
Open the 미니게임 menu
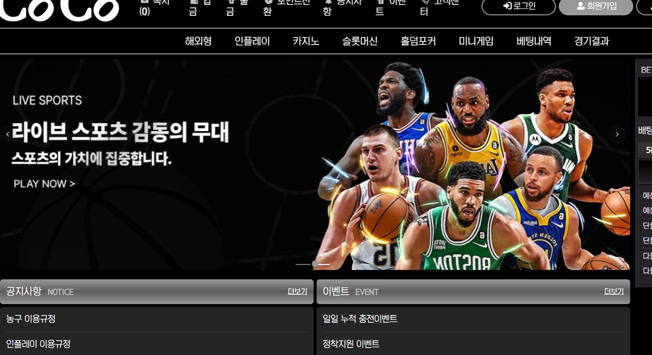[476, 41]
